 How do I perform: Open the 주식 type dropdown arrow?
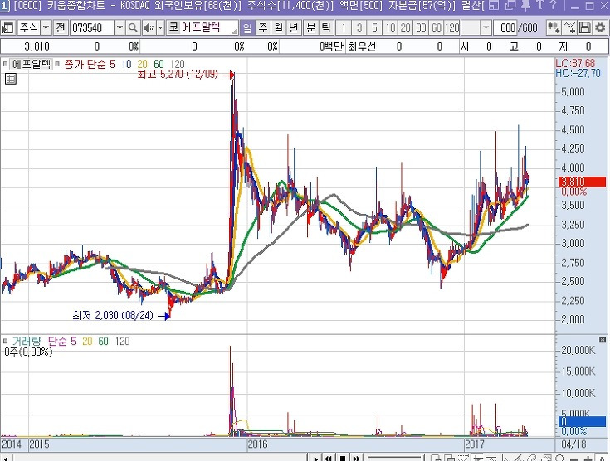click(x=46, y=27)
